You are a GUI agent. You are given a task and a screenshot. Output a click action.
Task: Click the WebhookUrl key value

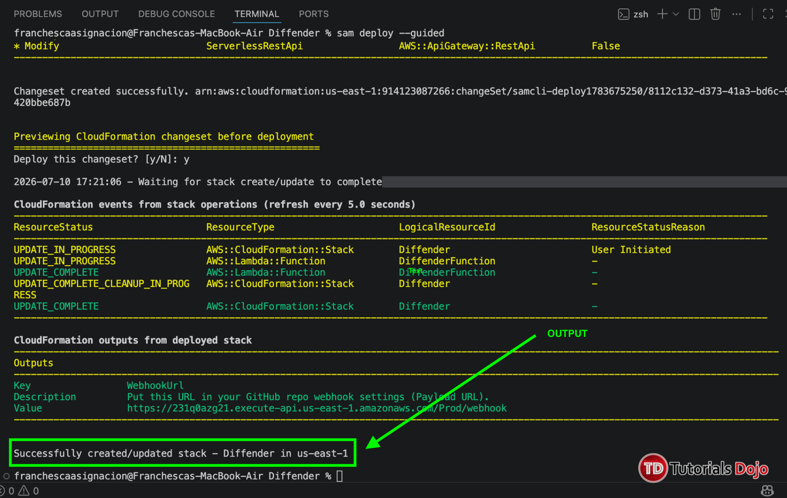155,385
